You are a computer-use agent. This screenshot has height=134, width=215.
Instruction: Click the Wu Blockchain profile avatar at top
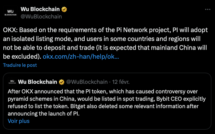(10, 13)
